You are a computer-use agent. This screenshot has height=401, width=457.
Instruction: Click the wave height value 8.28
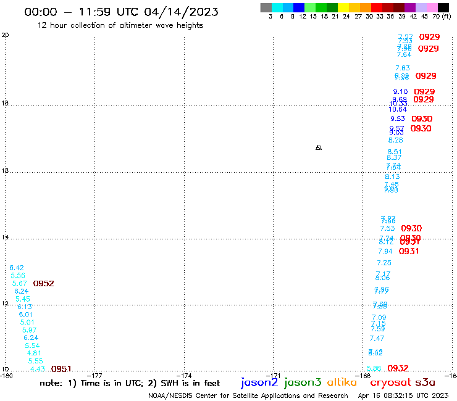click(x=395, y=140)
